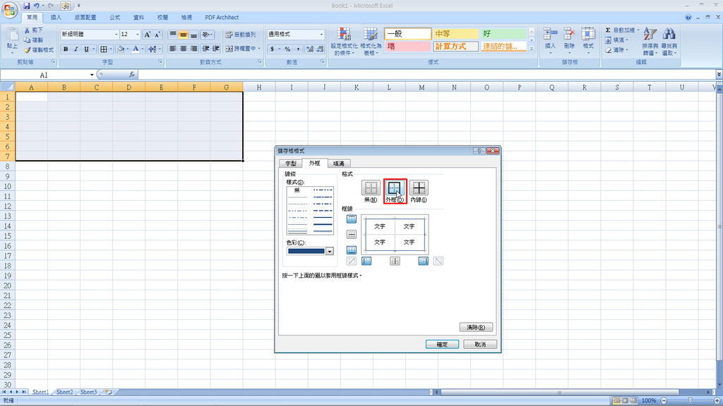The height and width of the screenshot is (406, 723).
Task: Confirm with the 確定 button
Action: click(x=442, y=344)
